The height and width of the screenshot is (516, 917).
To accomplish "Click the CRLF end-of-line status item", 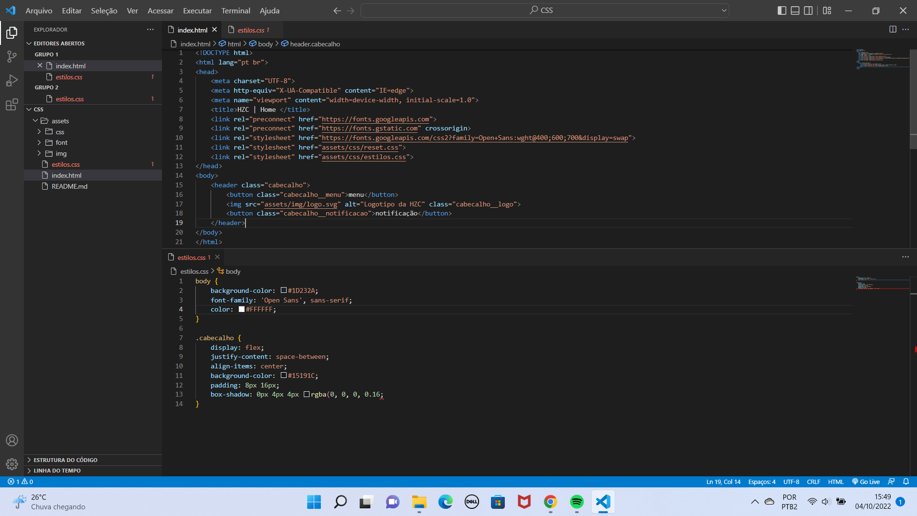I will tap(813, 482).
